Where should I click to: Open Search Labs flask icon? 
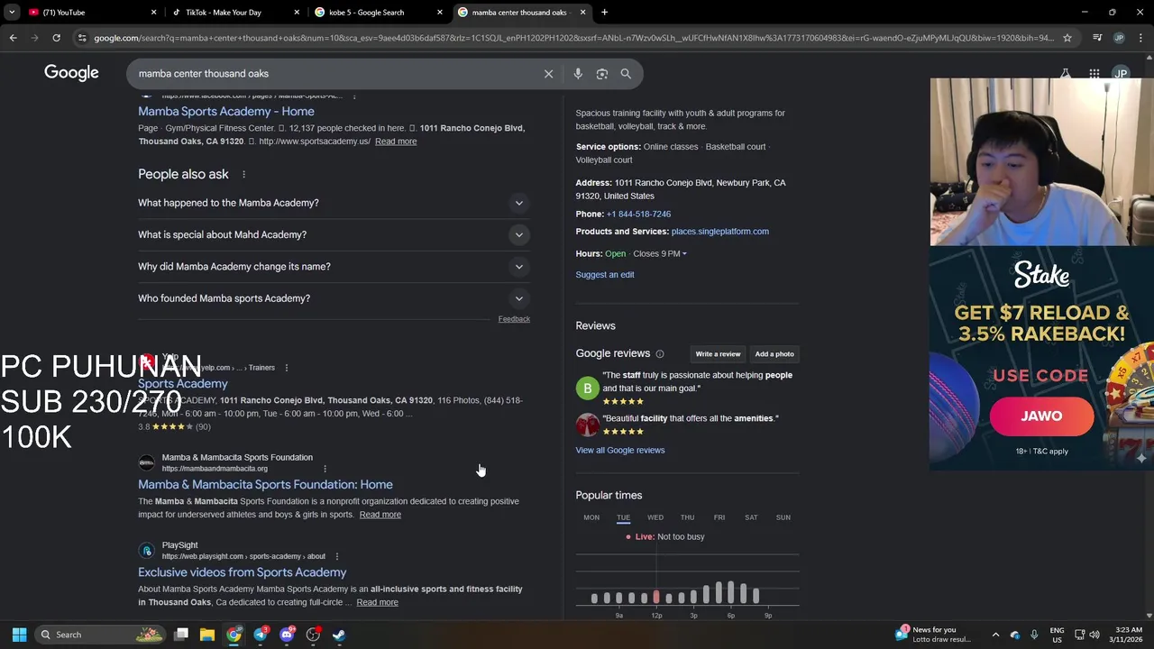[1065, 74]
